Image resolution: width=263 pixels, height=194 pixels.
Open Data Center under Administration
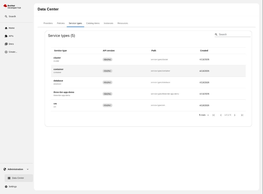tap(18, 178)
